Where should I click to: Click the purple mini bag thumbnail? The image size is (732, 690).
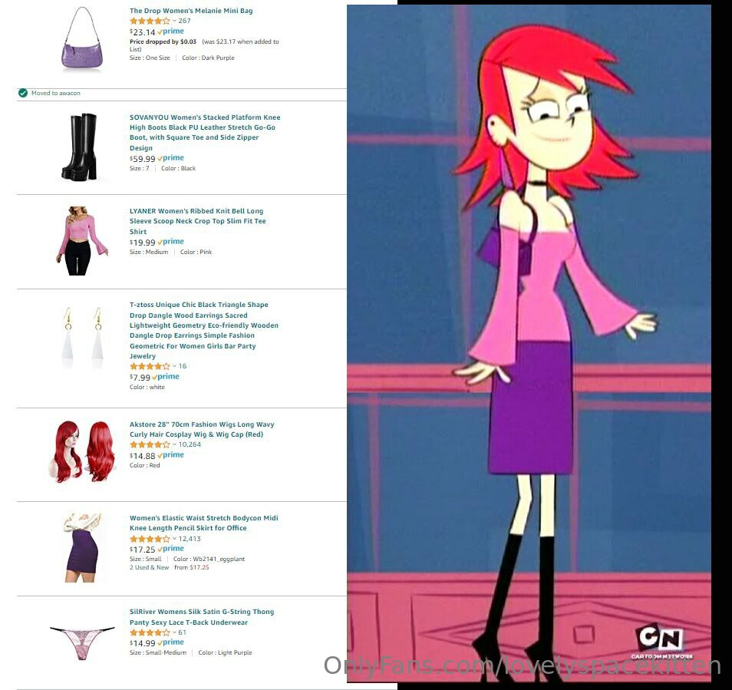pos(81,38)
